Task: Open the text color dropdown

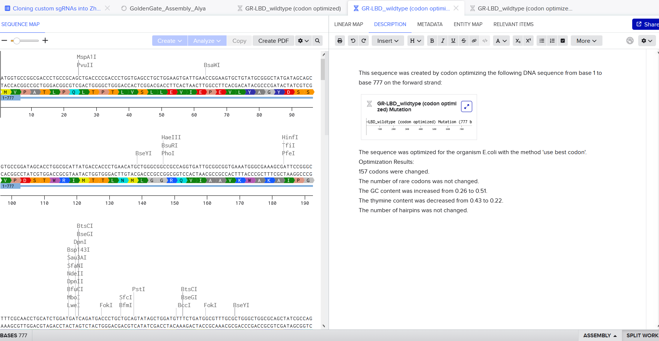Action: click(501, 41)
